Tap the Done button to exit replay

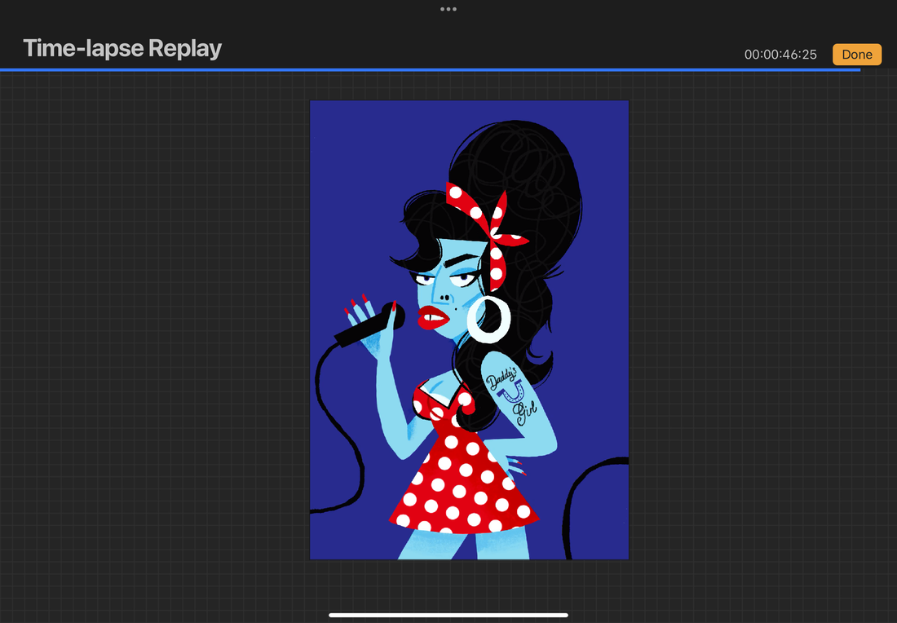[x=856, y=55]
